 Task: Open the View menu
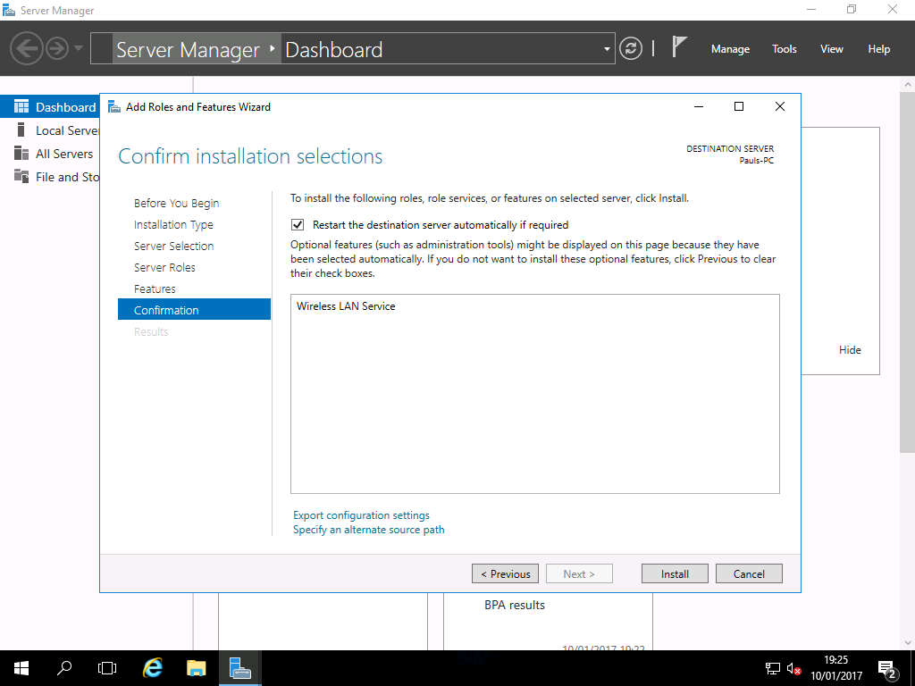(x=831, y=49)
